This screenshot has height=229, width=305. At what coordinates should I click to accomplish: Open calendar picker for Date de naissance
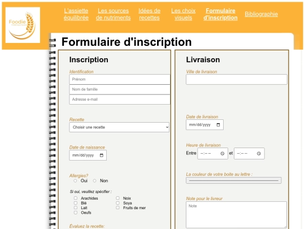102,155
